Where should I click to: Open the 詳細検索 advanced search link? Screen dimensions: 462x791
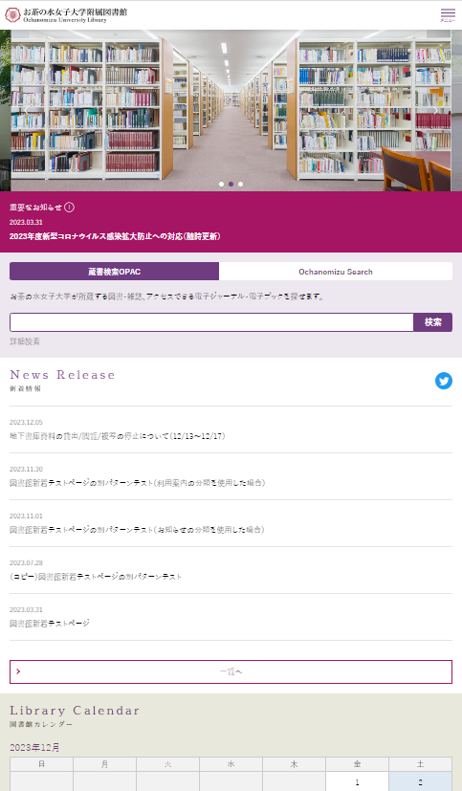pos(25,341)
